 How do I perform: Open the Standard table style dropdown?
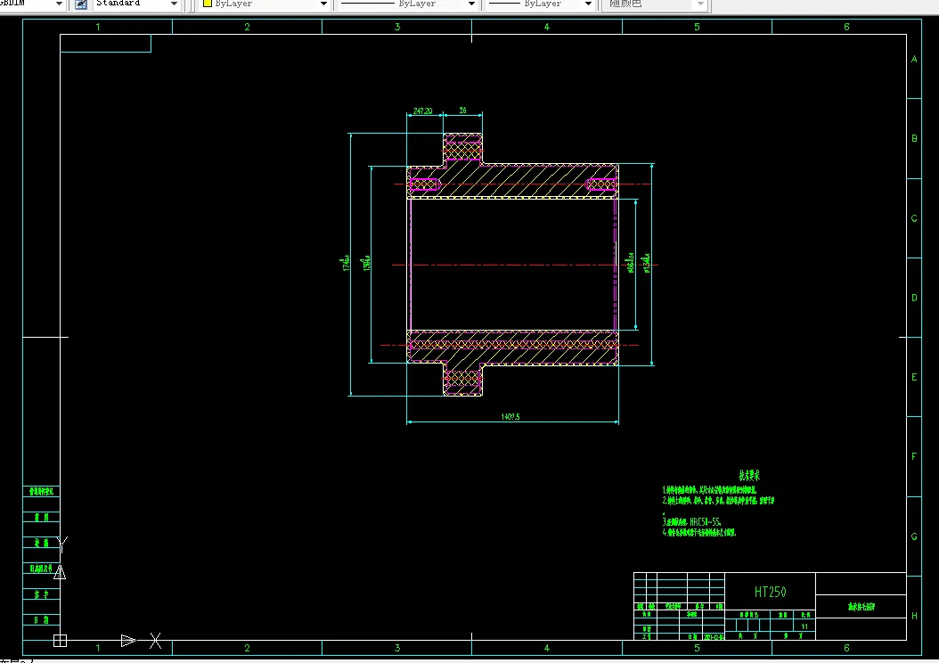[x=174, y=4]
